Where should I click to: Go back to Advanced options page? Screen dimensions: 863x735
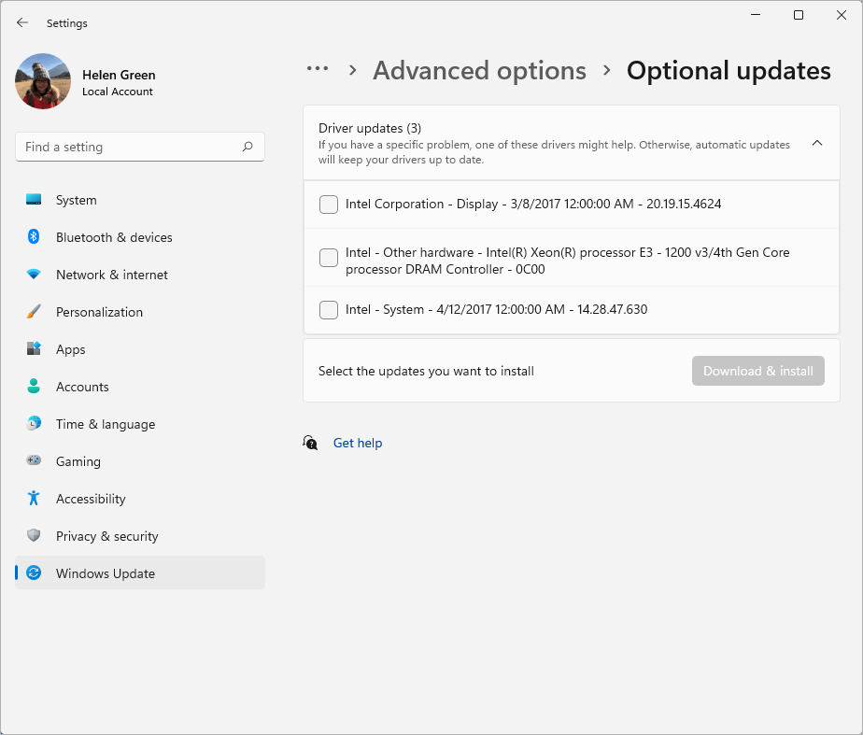click(x=479, y=70)
